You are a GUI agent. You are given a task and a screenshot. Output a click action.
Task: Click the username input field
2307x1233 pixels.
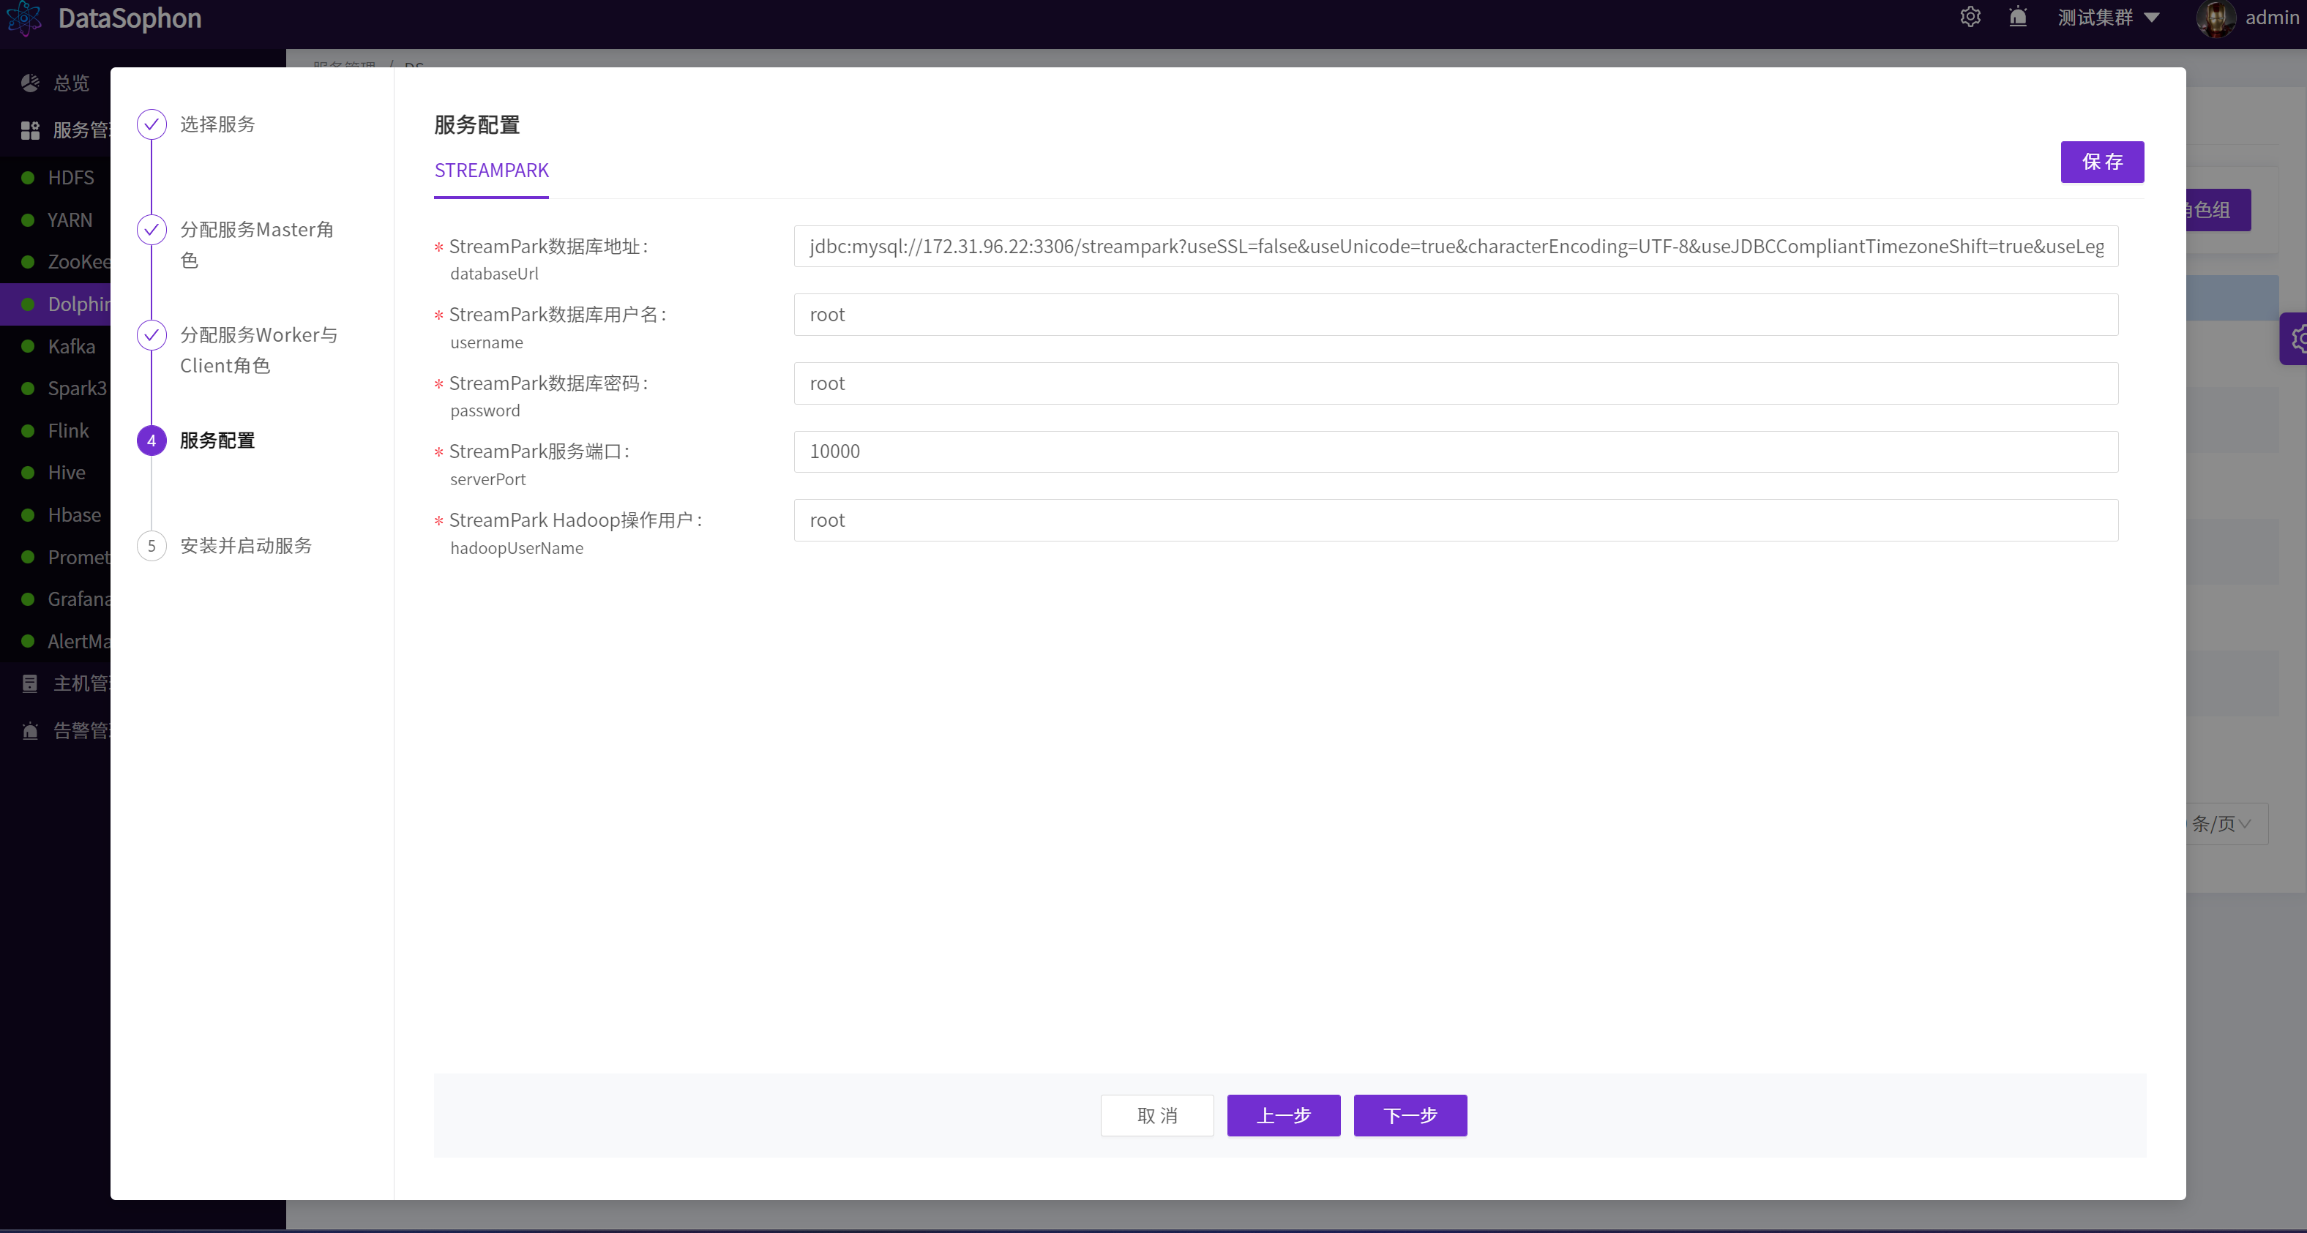click(1455, 315)
